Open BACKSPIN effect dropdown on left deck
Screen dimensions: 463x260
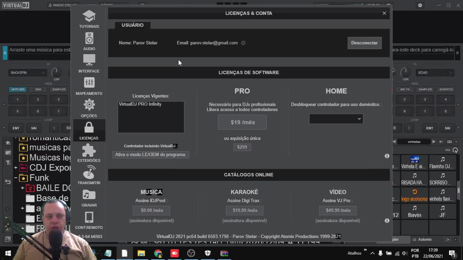pyautogui.click(x=27, y=72)
